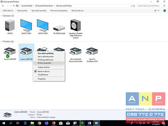
Task: Open Task View on taskbar
Action: [x=18, y=123]
